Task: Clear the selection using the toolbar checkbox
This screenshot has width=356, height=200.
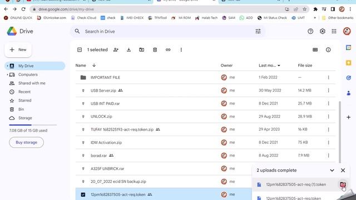Action: tap(80, 49)
